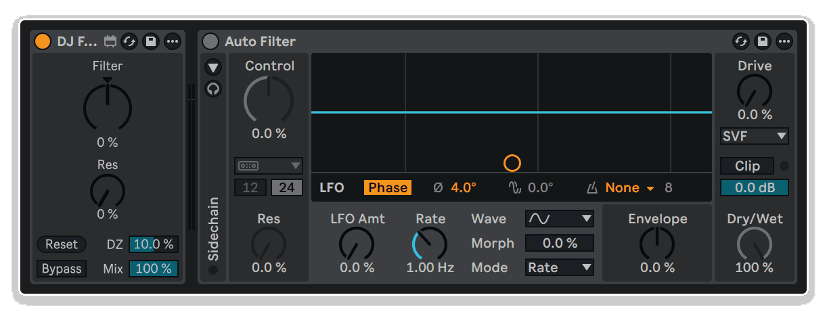Enable the Auto Filter device activator
The image size is (827, 314).
tap(211, 41)
